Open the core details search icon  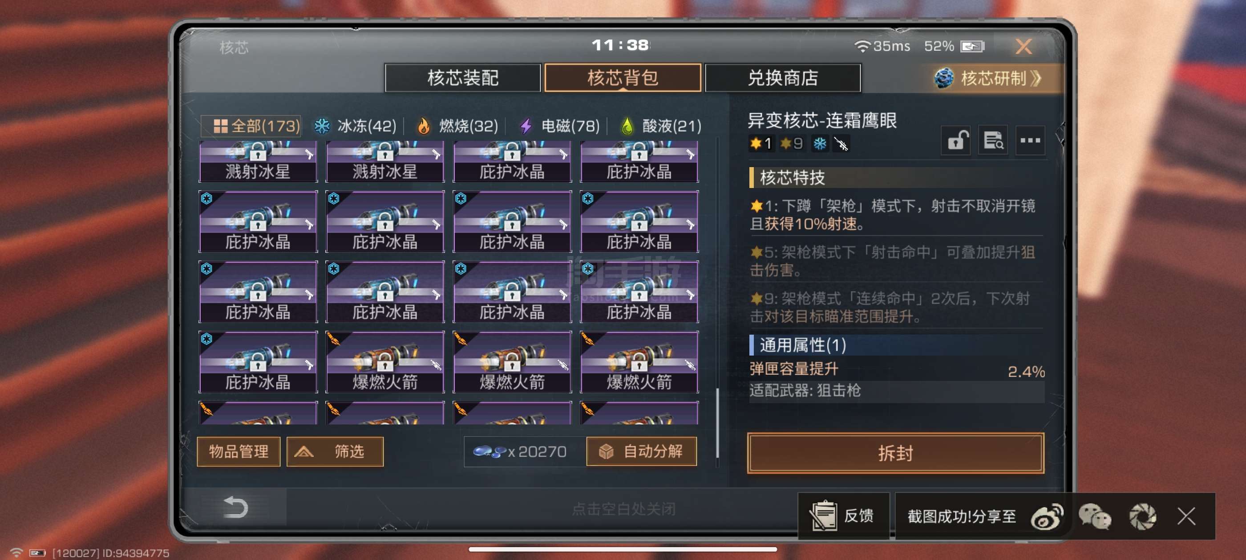993,140
